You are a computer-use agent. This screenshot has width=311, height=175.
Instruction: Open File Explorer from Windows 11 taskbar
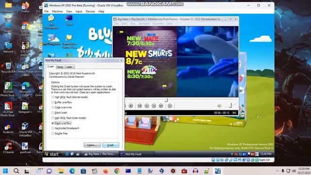61,171
